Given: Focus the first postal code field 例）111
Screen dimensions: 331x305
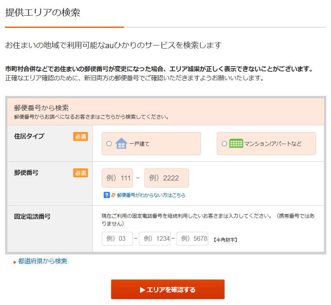Looking at the screenshot, I should (x=117, y=178).
